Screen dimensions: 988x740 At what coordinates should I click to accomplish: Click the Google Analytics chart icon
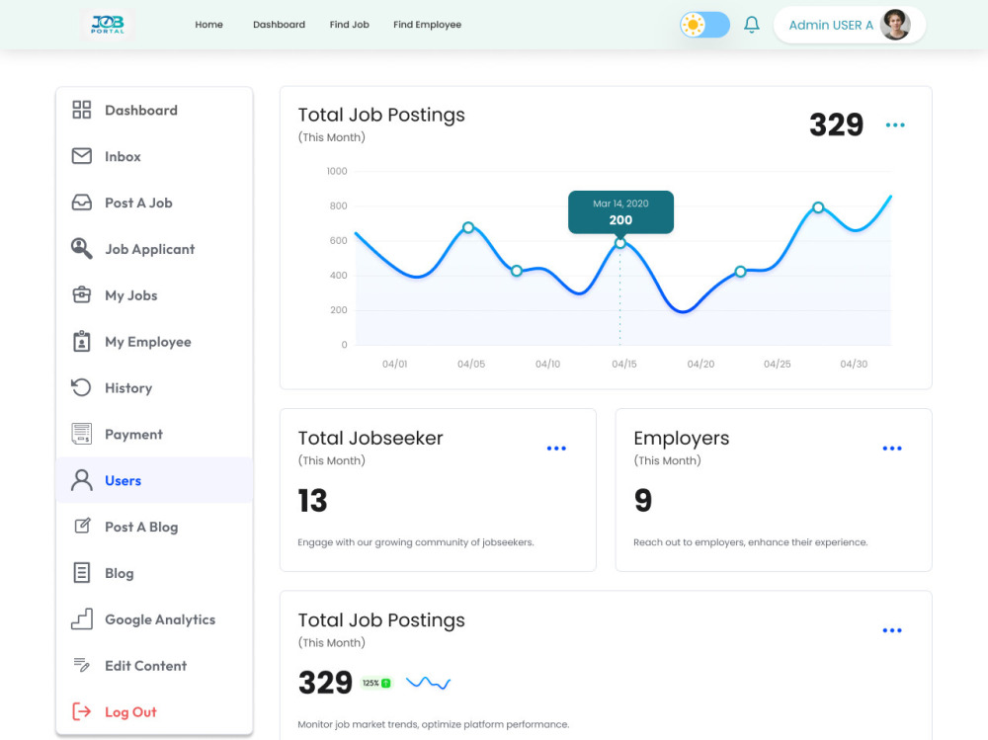[x=81, y=619]
